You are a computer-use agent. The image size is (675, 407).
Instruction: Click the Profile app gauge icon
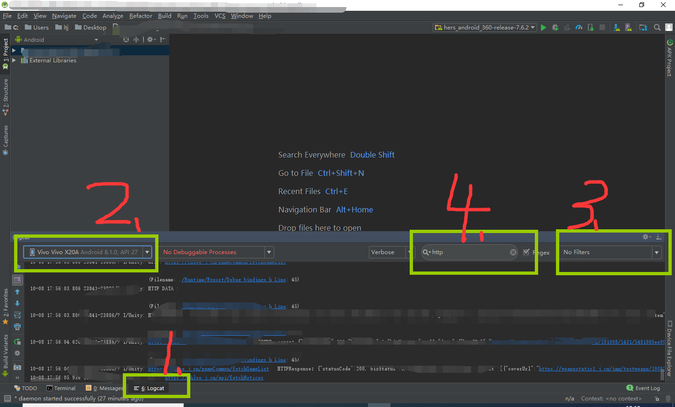tap(579, 27)
